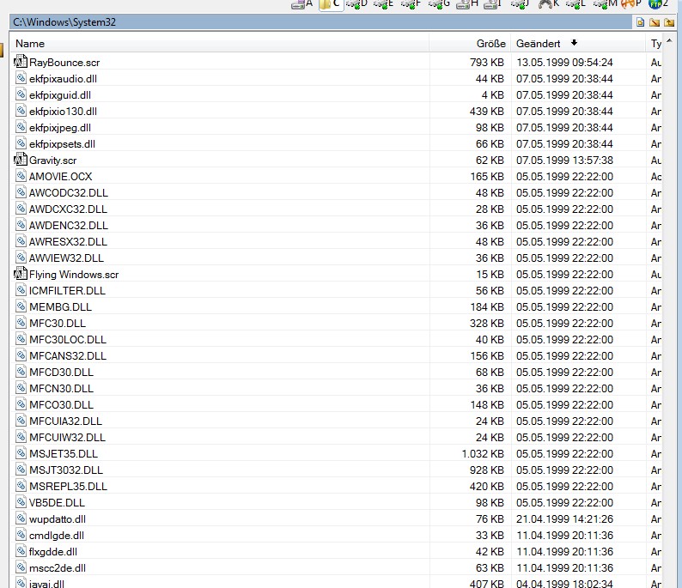682x588 pixels.
Task: Select file MEMBG.DLL
Action: click(x=60, y=306)
